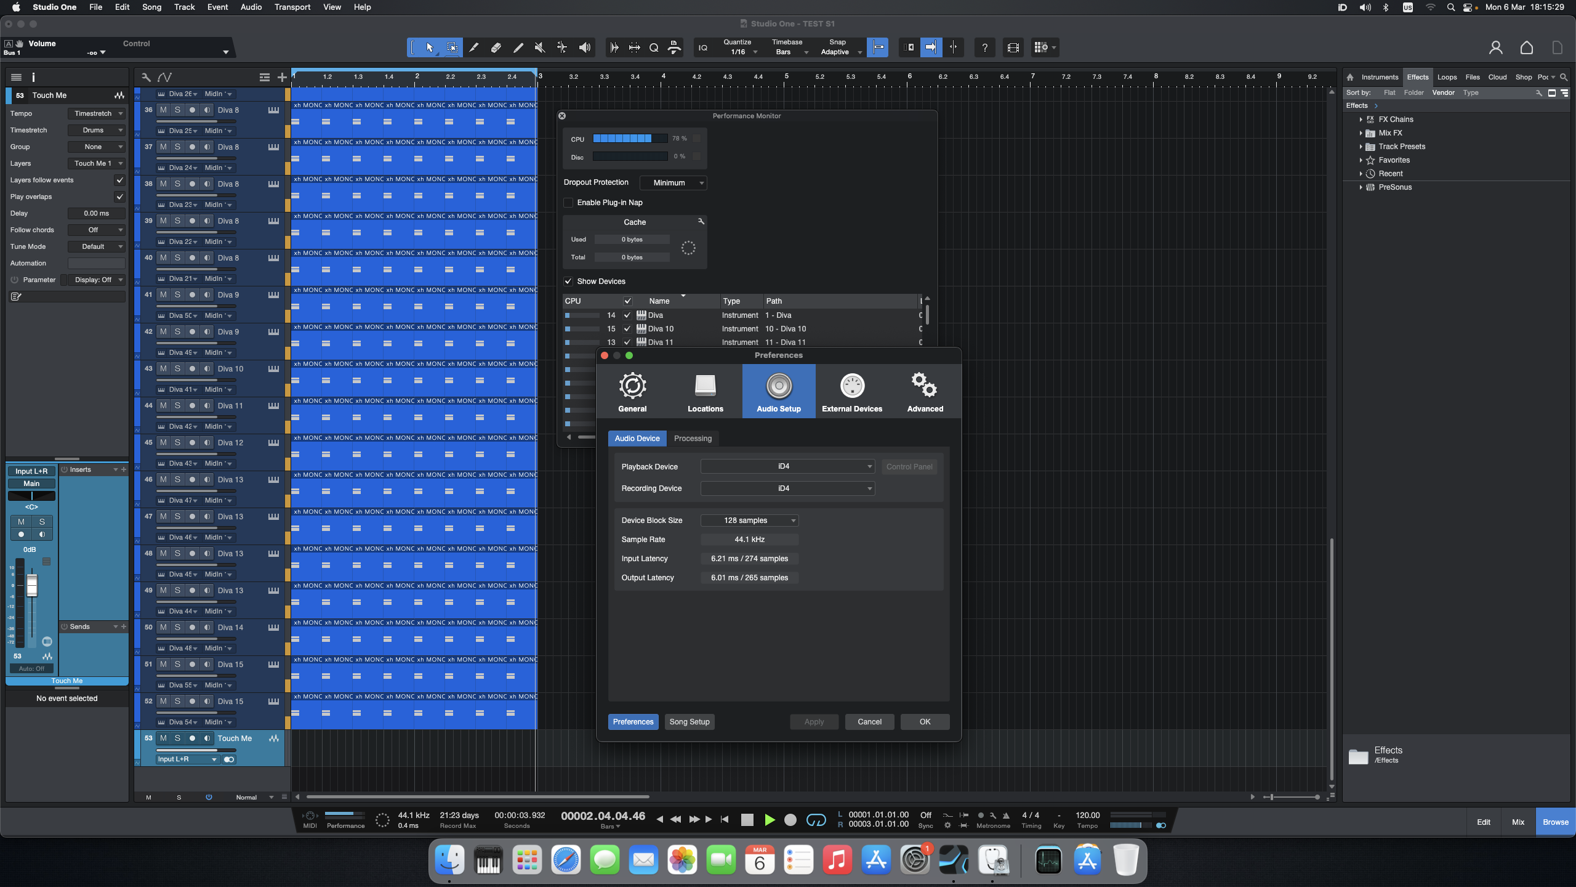The height and width of the screenshot is (887, 1576).
Task: Click the Record button in transport
Action: (790, 820)
